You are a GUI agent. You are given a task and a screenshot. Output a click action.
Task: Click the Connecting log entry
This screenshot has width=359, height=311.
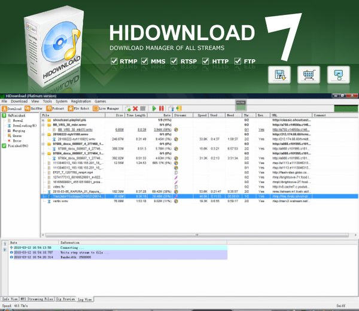coord(118,248)
